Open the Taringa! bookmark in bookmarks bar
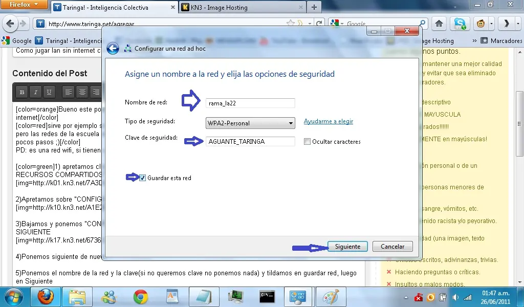524x307 pixels. pos(69,41)
